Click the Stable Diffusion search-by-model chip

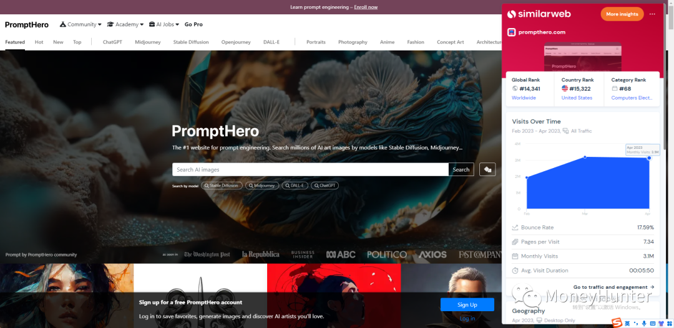coord(222,185)
